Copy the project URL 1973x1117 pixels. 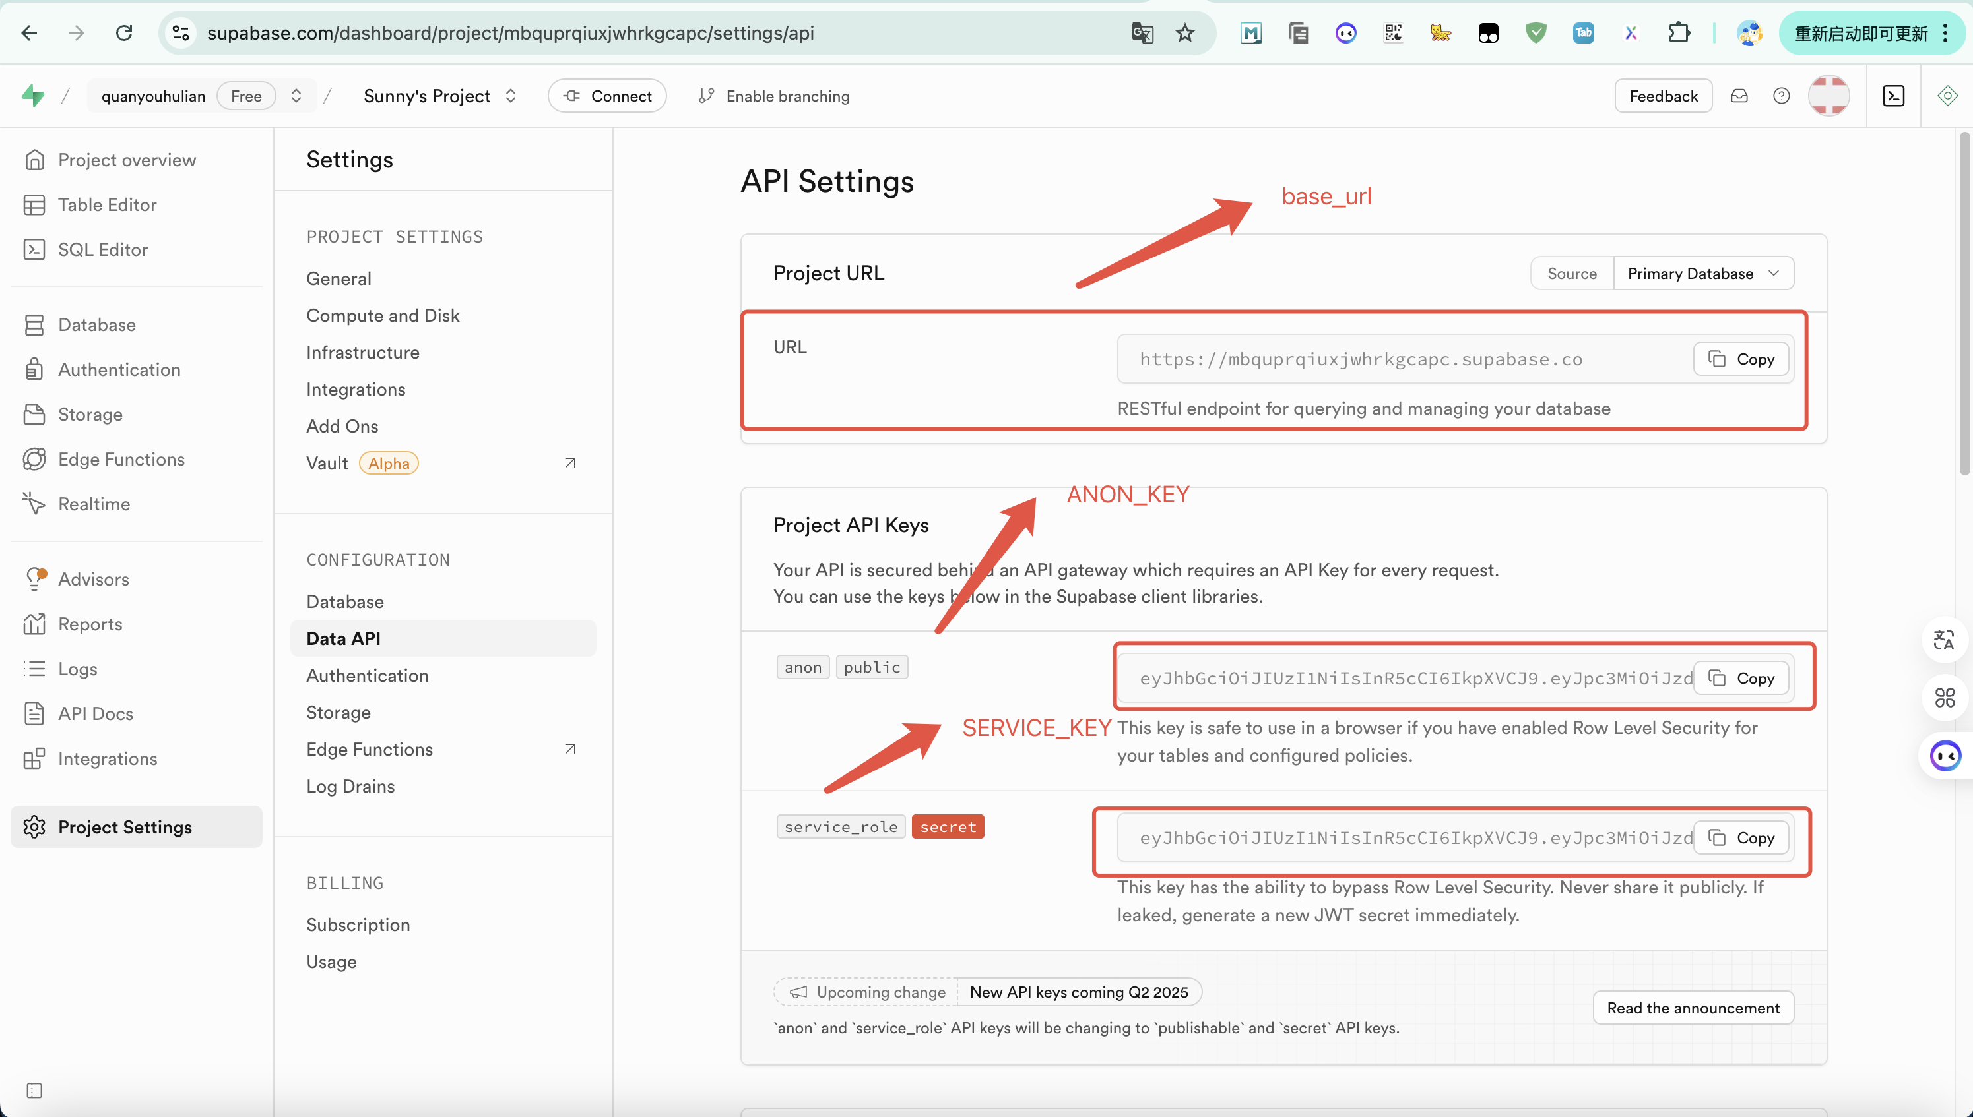pyautogui.click(x=1740, y=359)
